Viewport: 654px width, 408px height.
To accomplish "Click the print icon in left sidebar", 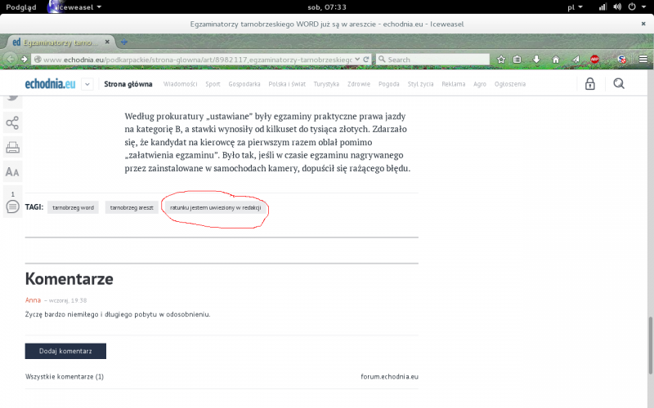I will click(x=12, y=148).
